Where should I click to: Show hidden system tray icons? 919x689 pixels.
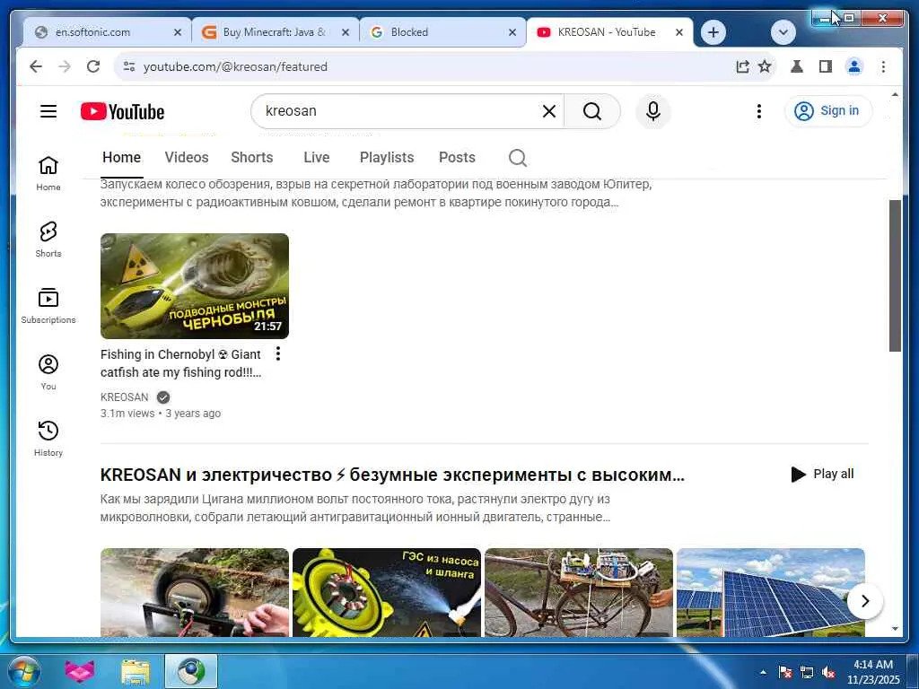click(763, 672)
